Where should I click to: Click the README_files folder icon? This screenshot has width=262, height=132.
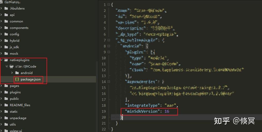6,105
